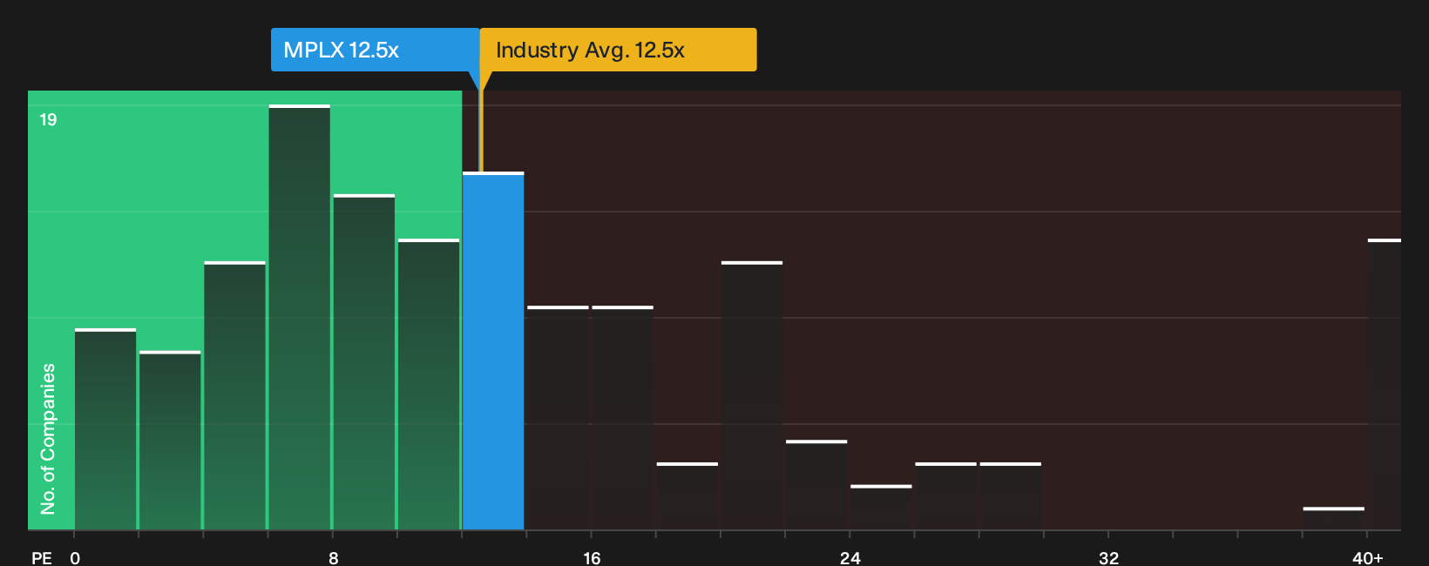Click the tall dark bar near PE 20
Viewport: 1429px width, 566px height.
pos(752,395)
